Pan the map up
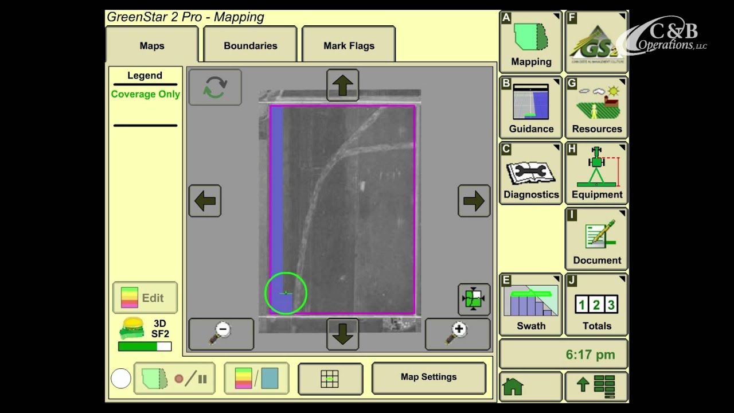The width and height of the screenshot is (734, 413). pos(342,85)
